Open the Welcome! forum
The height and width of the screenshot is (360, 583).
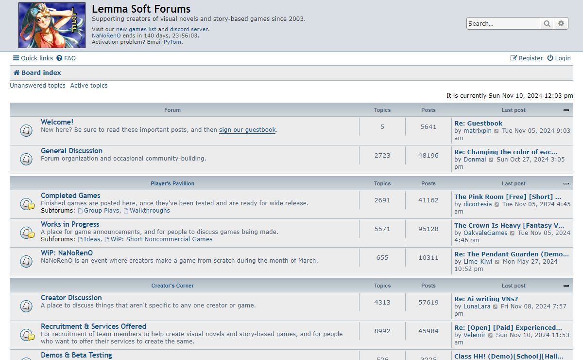tap(57, 122)
